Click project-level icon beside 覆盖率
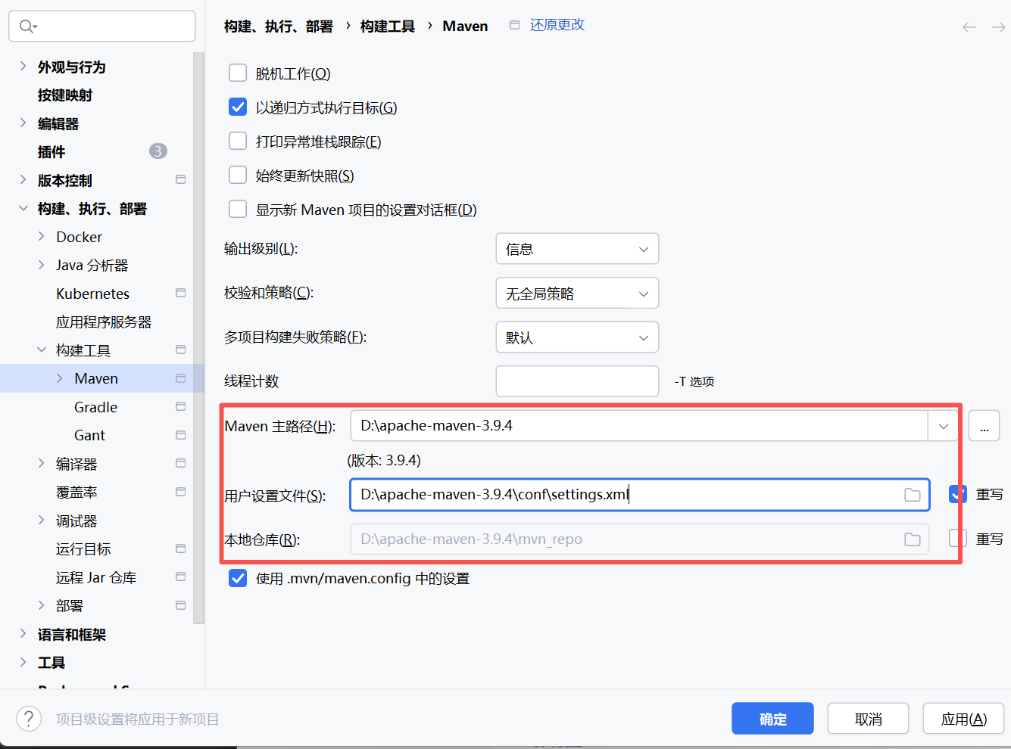The image size is (1011, 749). click(180, 492)
